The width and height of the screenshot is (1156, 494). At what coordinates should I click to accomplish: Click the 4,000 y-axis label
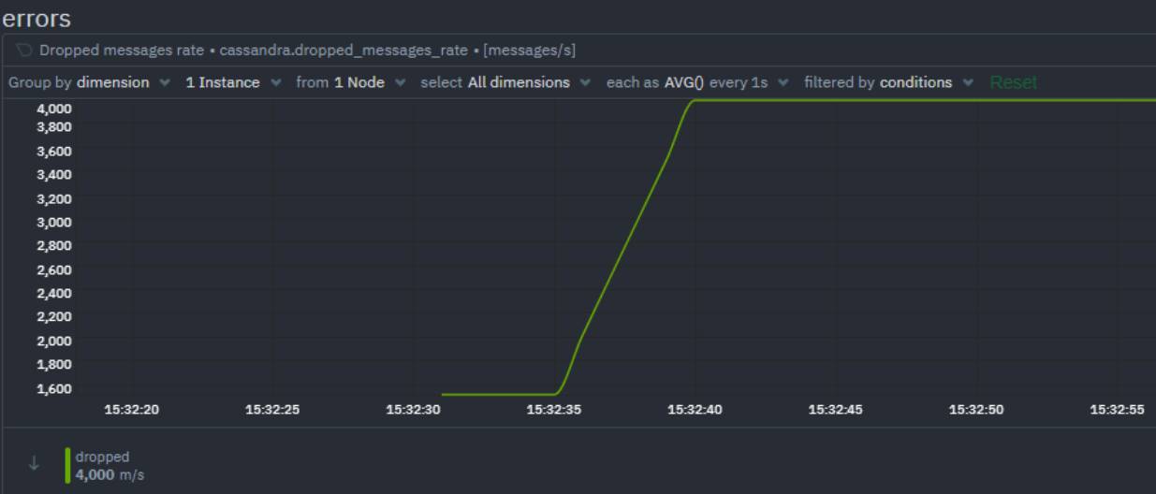click(x=54, y=109)
